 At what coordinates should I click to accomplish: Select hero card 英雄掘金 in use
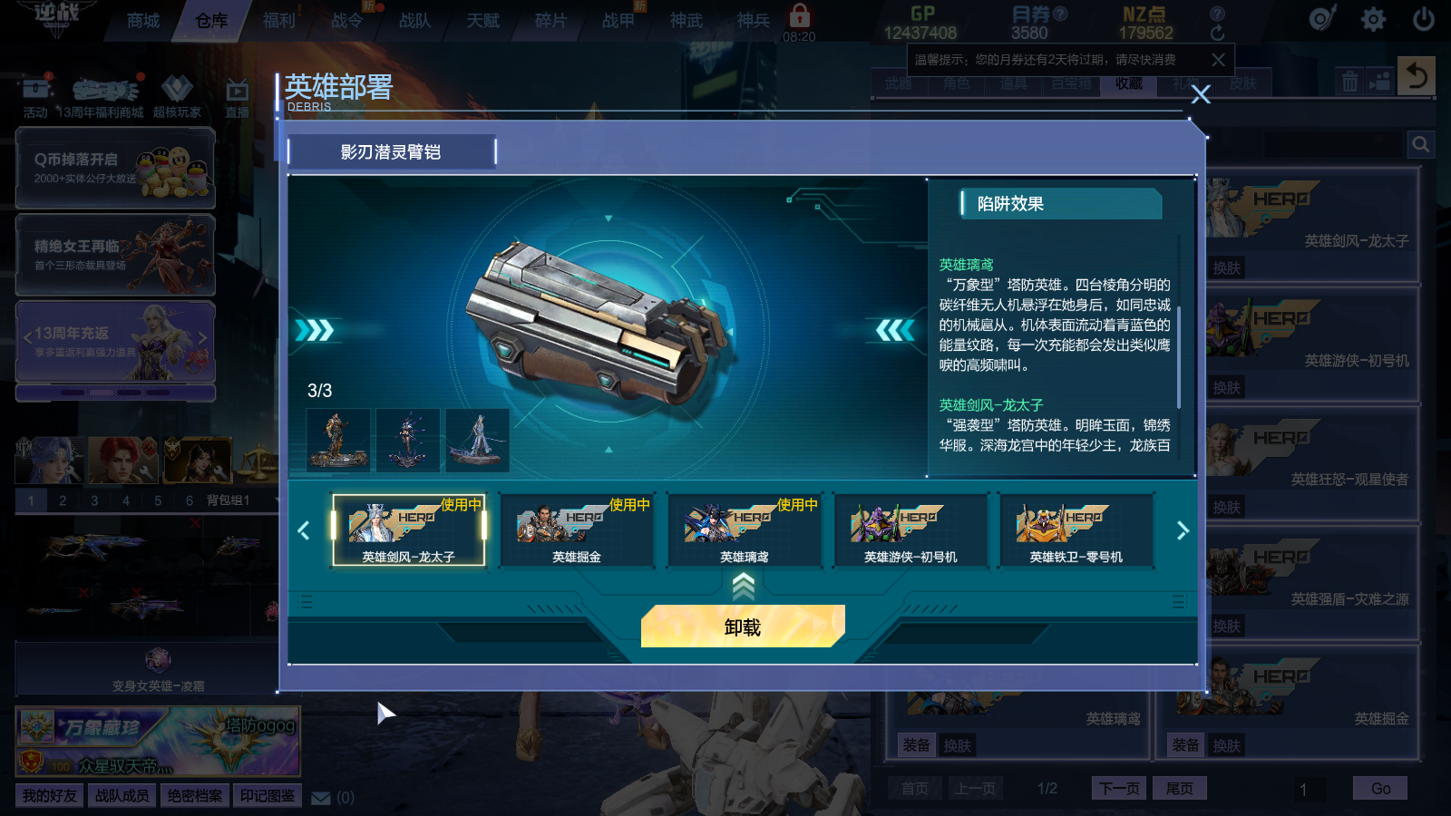[577, 530]
